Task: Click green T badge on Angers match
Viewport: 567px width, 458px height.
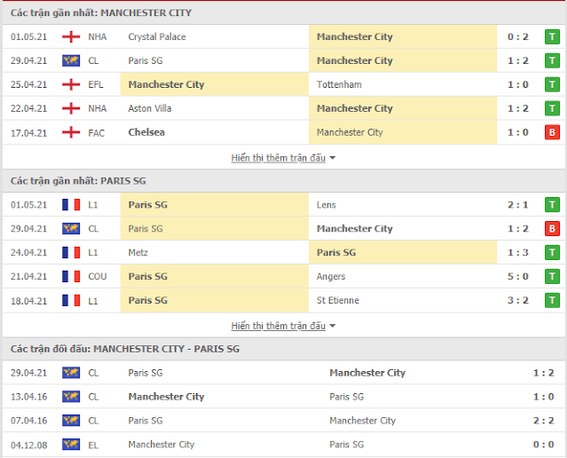Action: pos(552,276)
